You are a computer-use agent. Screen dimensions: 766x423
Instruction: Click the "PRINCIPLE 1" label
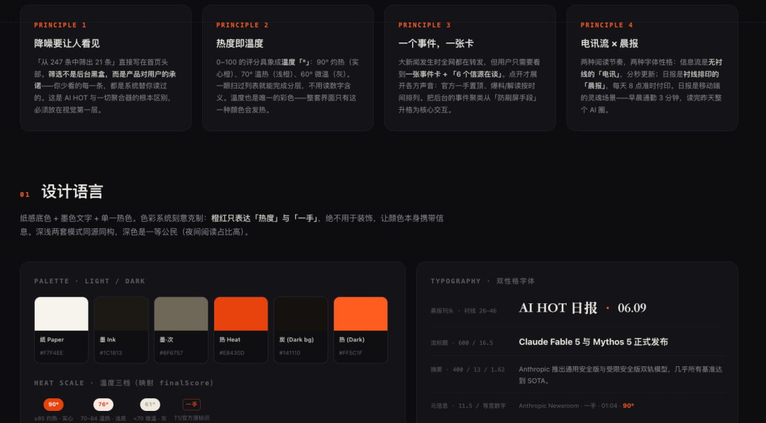coord(60,25)
